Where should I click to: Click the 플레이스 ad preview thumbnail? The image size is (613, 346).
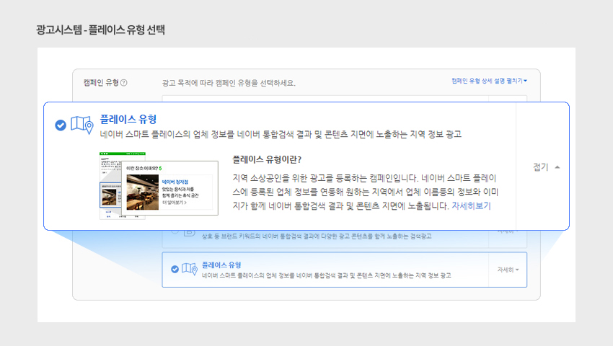coord(159,186)
